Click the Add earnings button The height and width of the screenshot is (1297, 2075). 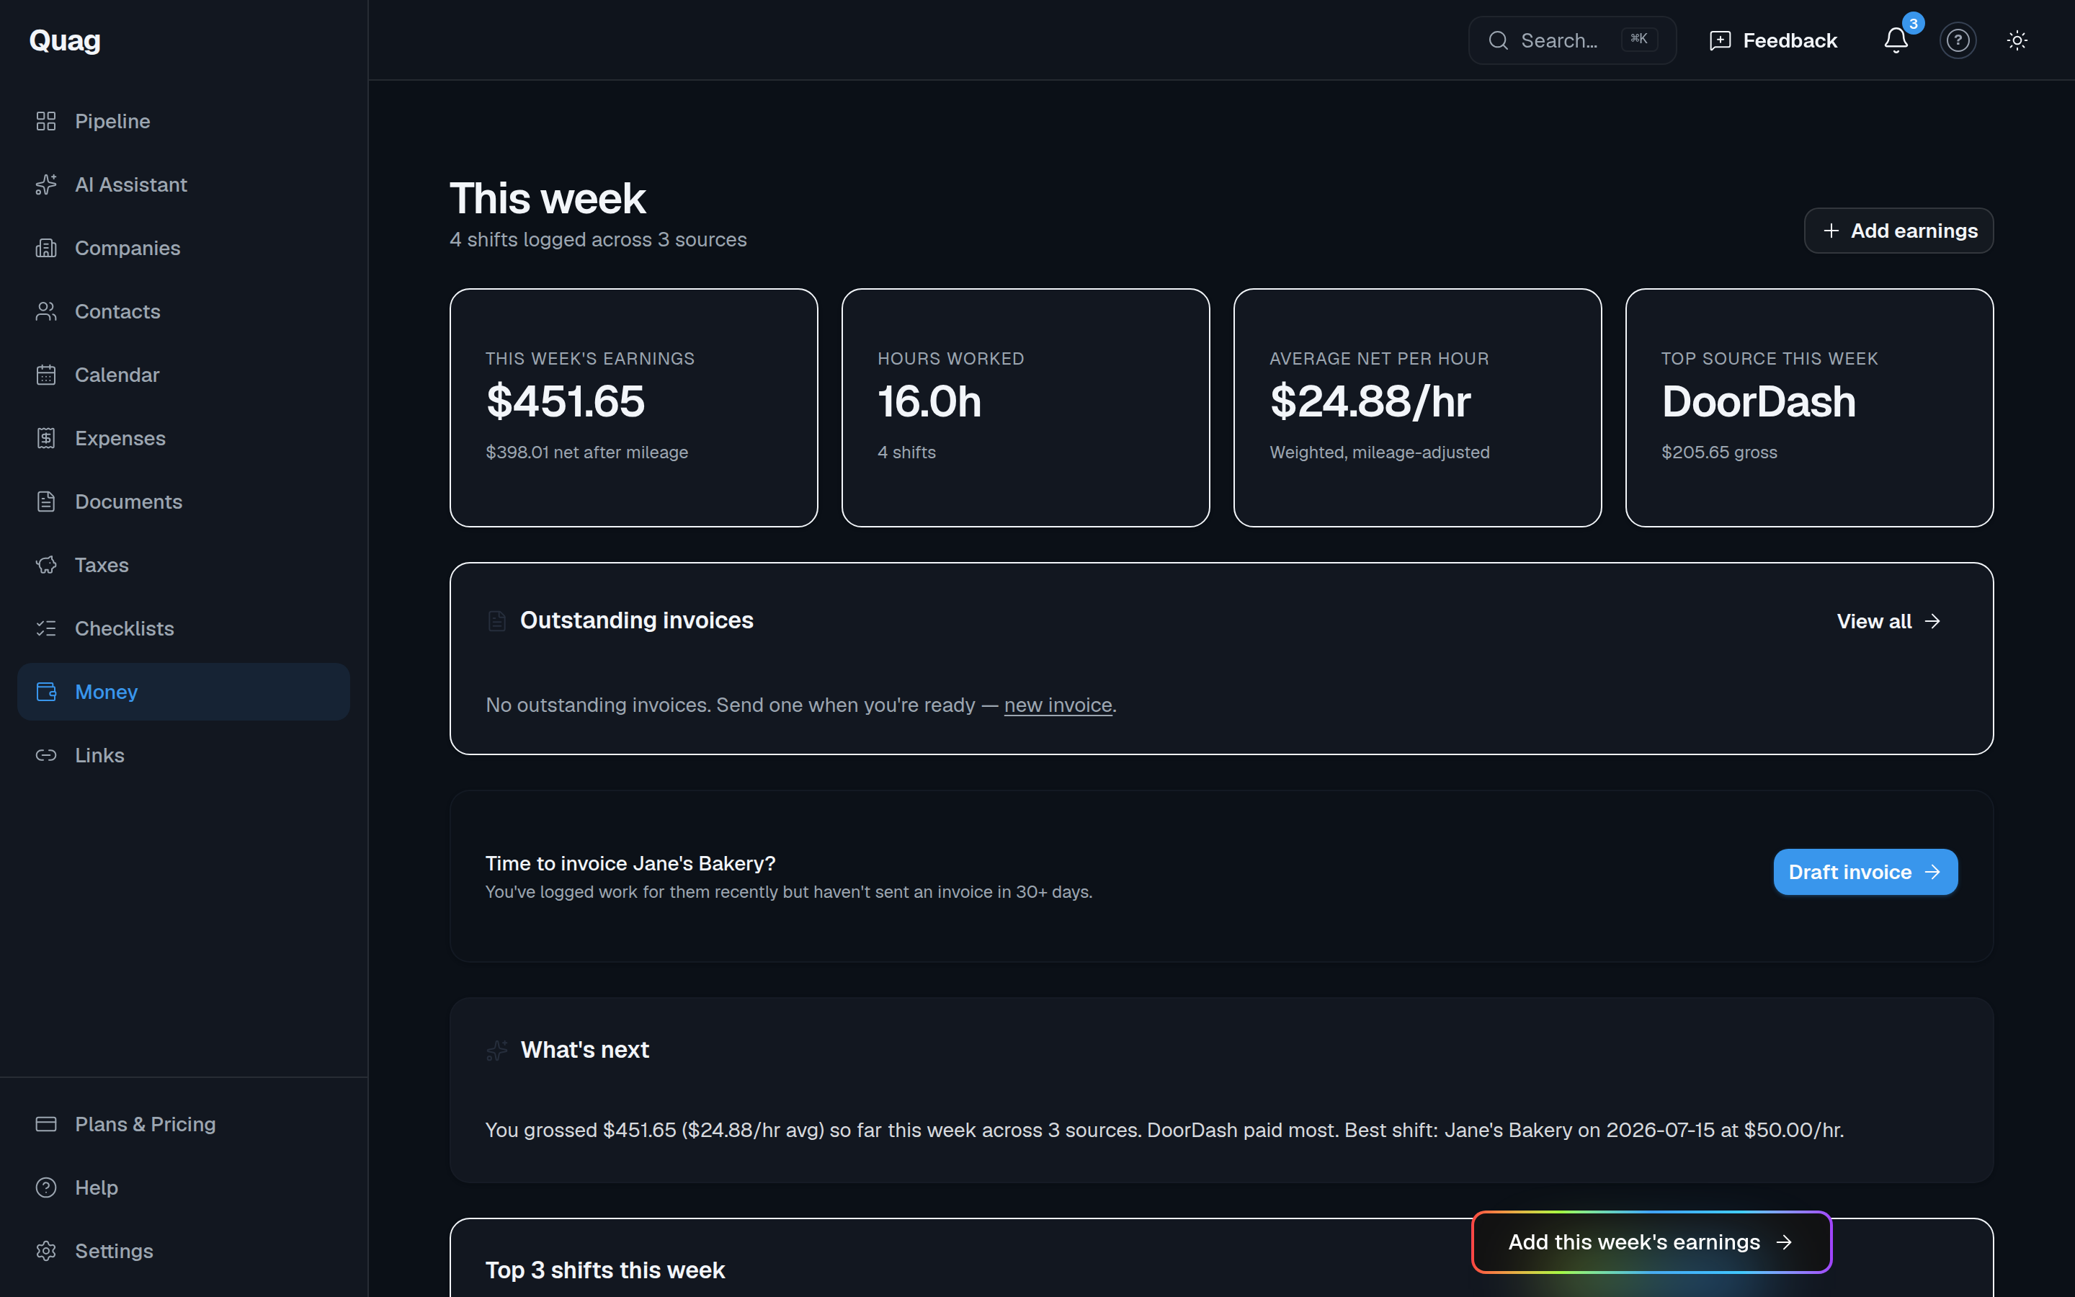1898,231
